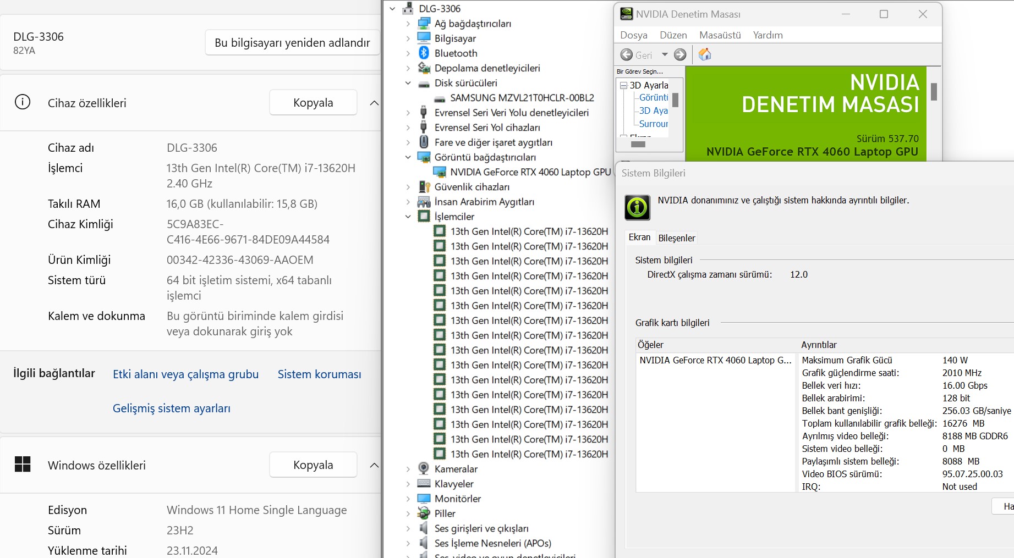Collapse 3D Ayarları node in NVIDIA task tree
The image size is (1014, 558).
pos(623,85)
